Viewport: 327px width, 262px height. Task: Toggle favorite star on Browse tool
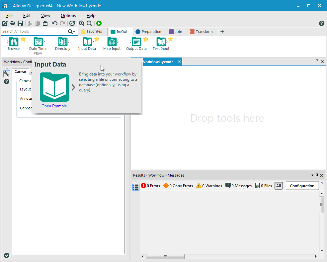coord(23,39)
